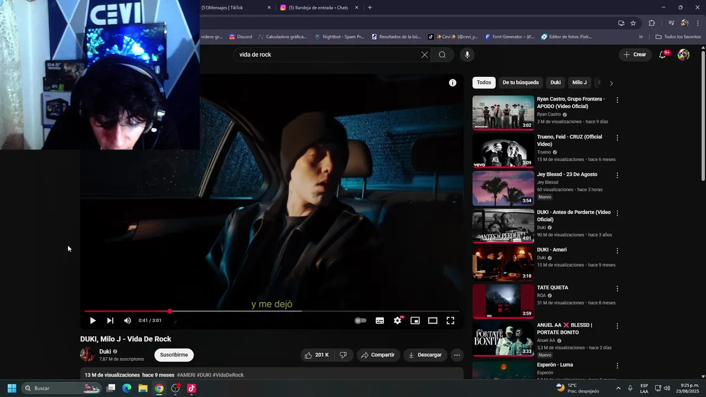Viewport: 706px width, 397px height.
Task: Click the #AMERI hashtag
Action: (186, 375)
